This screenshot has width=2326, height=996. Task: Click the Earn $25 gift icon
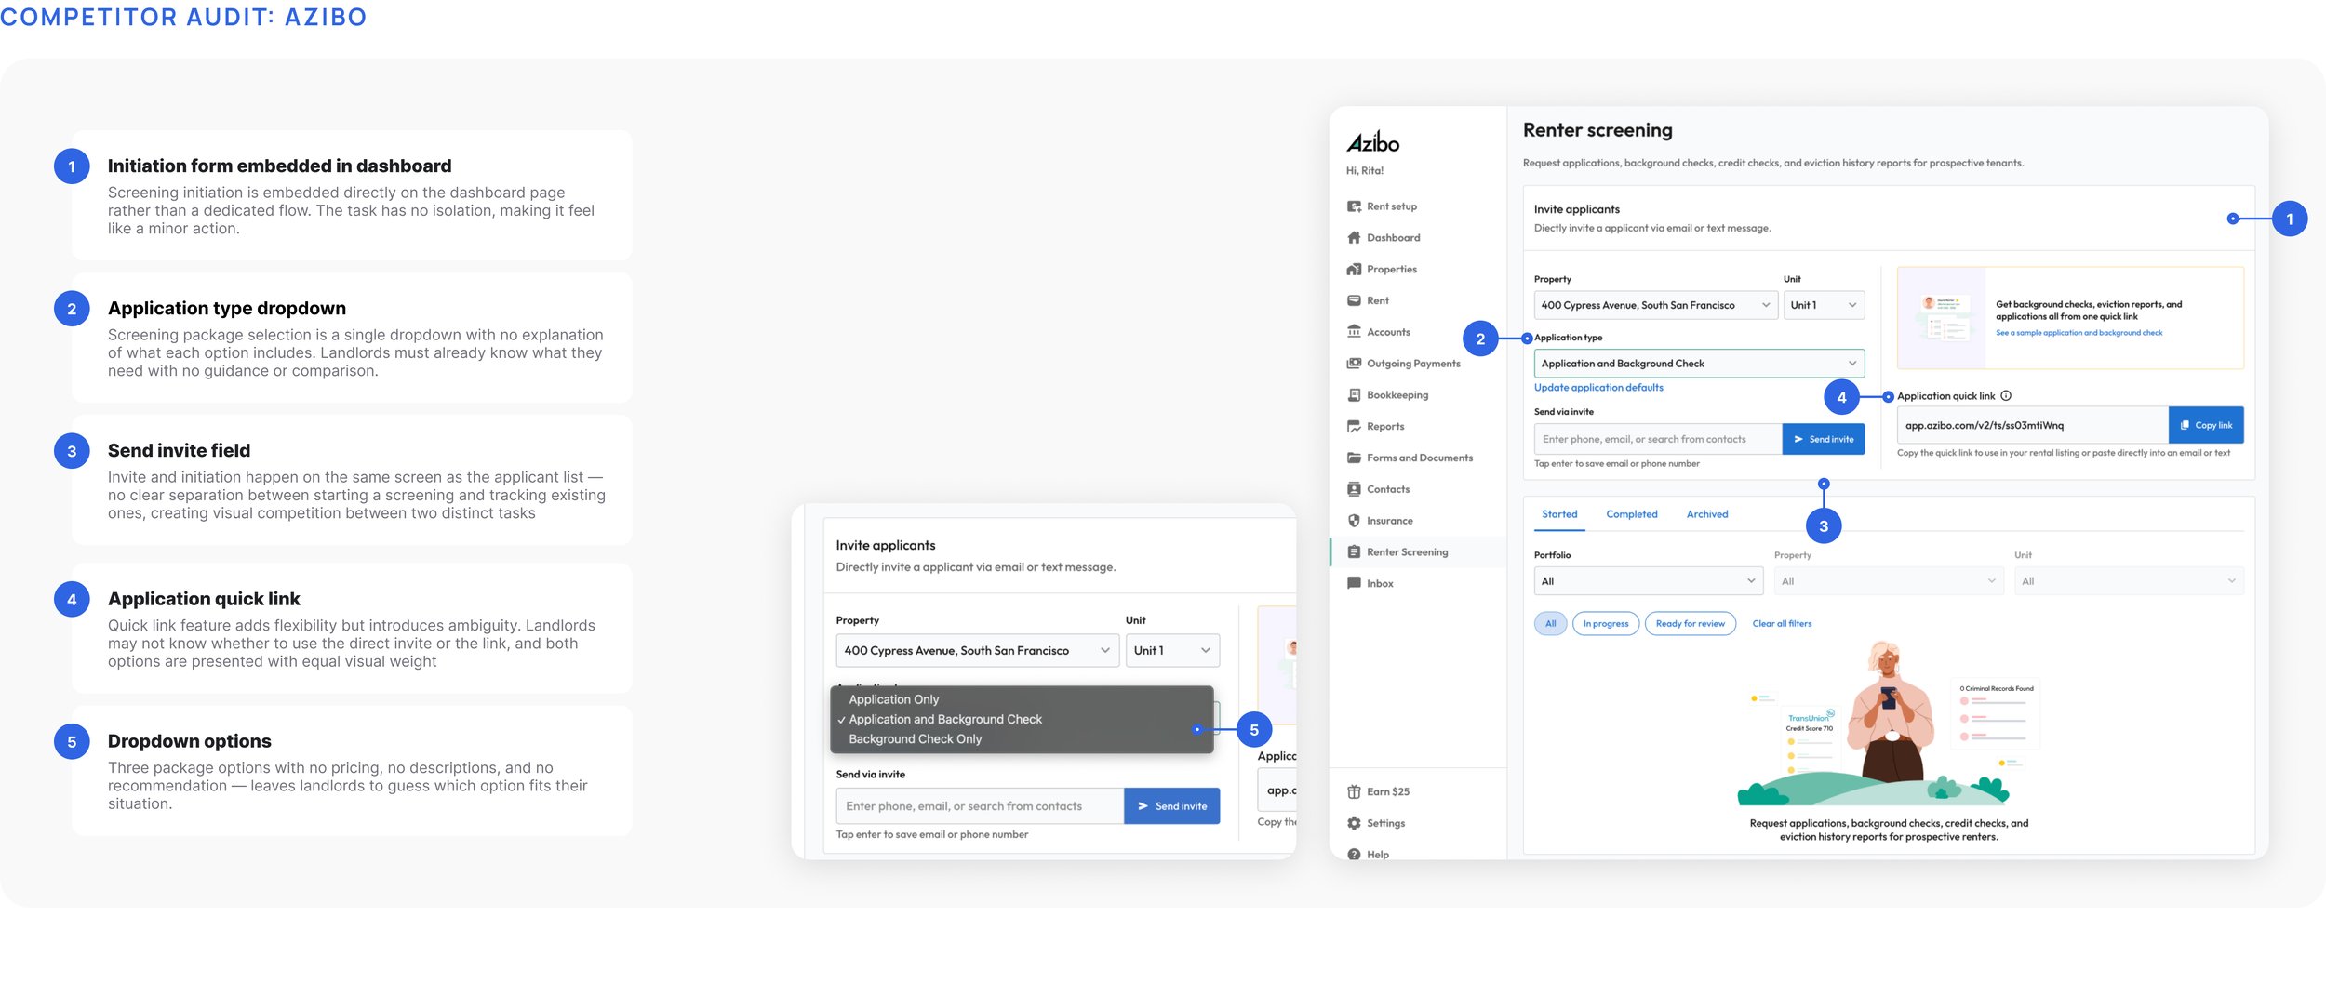(1354, 792)
